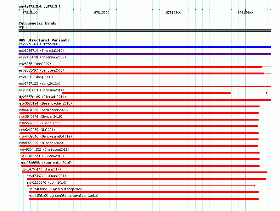Select the nsv5577283 (Ebert2021) variant bar
The image size is (280, 211).
click(139, 126)
